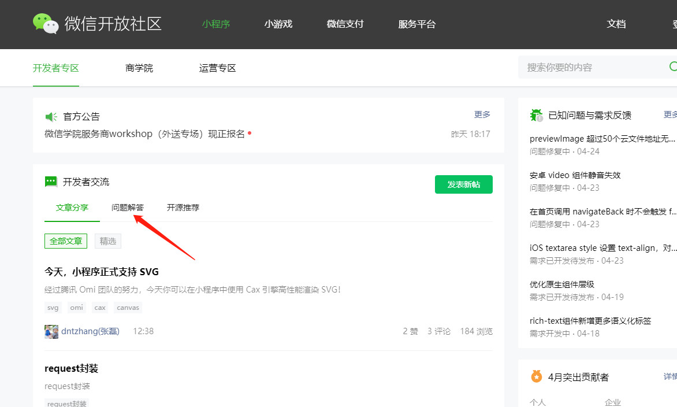677x407 pixels.
Task: Open the 优化原生组件层级 request
Action: (x=562, y=284)
